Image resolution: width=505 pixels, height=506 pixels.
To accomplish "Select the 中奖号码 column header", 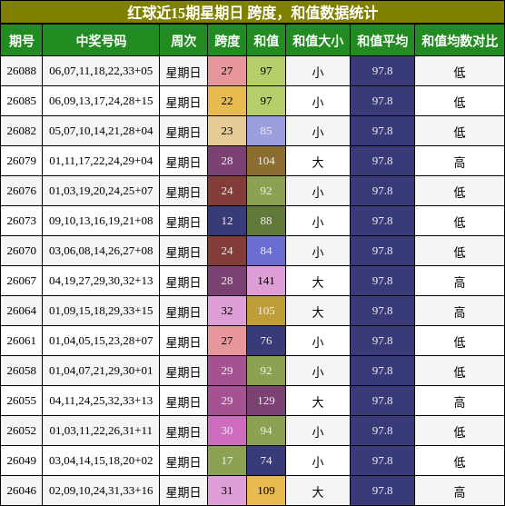I will (x=101, y=41).
